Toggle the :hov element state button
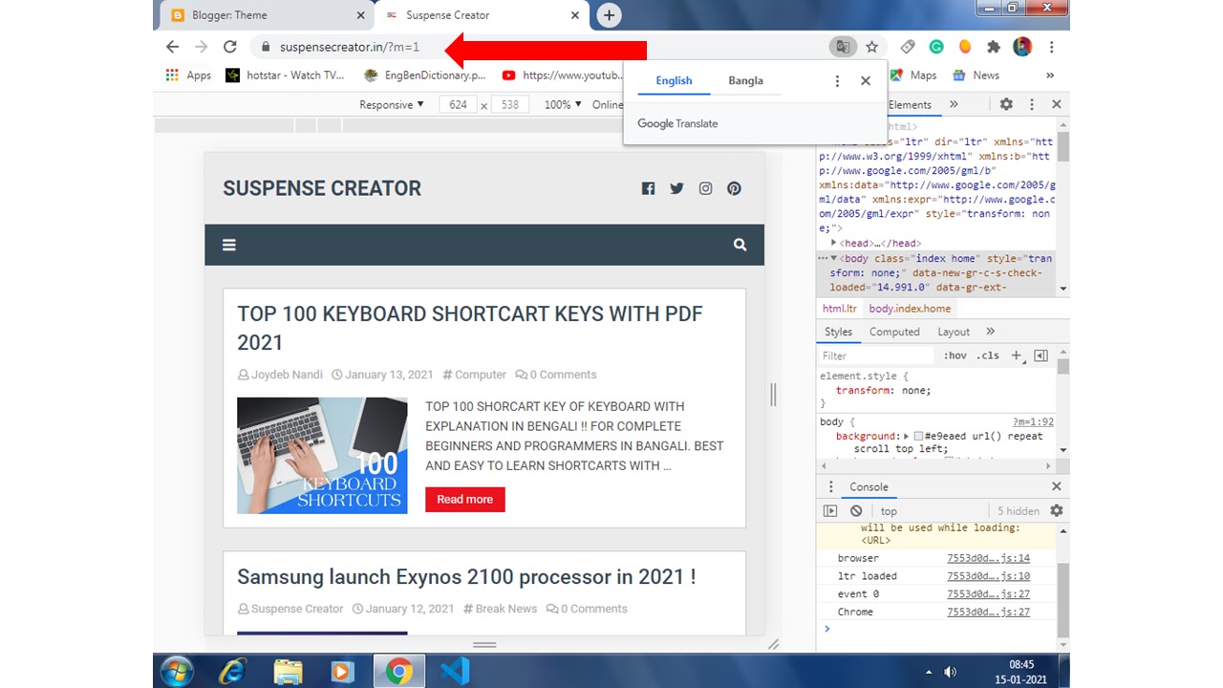 click(955, 355)
